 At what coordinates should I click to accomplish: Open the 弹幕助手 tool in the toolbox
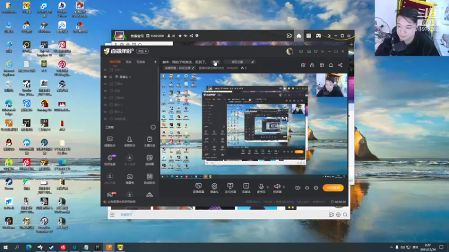[x=109, y=142]
